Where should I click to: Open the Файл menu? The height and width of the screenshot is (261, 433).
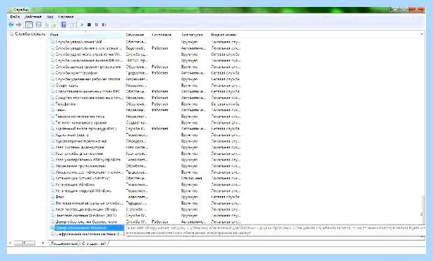tap(15, 17)
